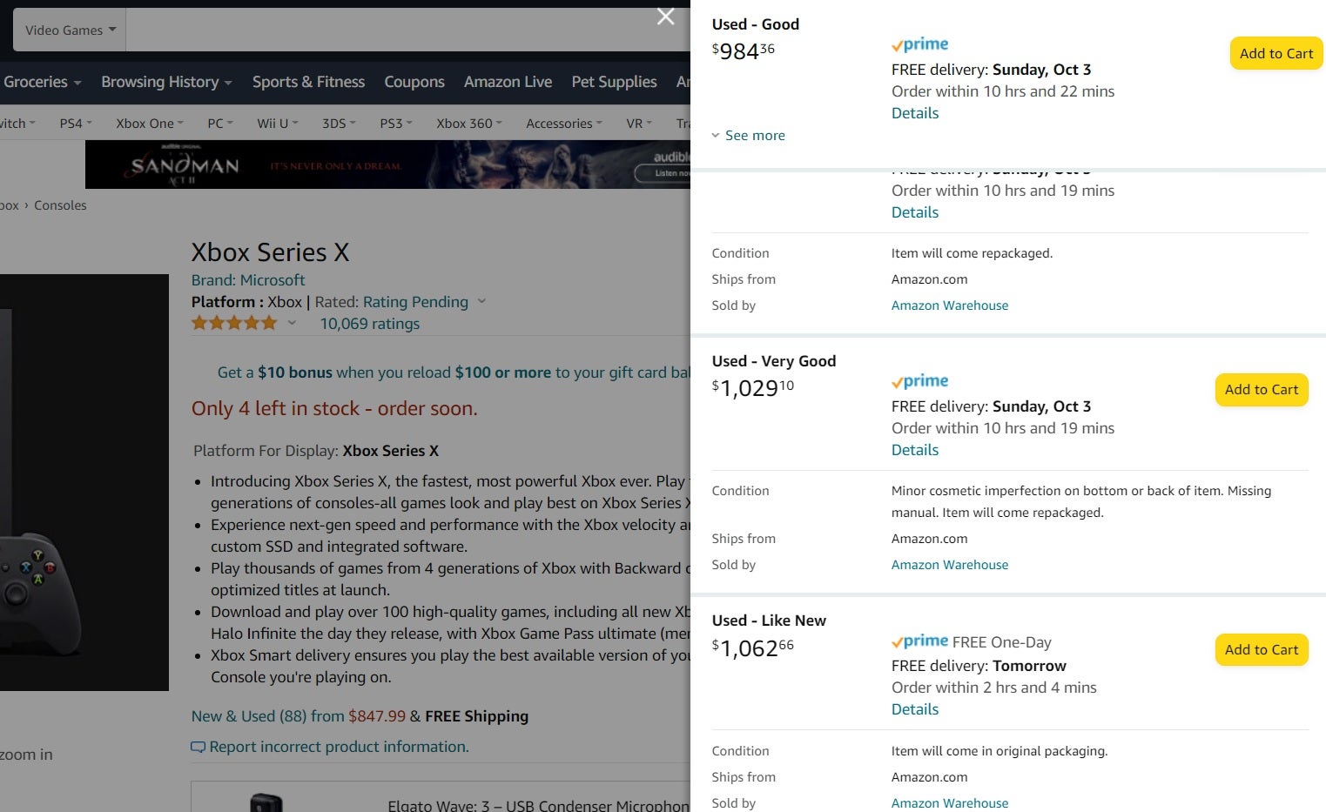
Task: Open the Video Games category dropdown
Action: click(x=68, y=29)
